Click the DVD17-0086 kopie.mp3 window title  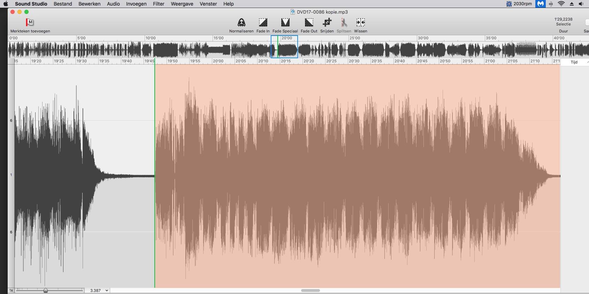[322, 12]
